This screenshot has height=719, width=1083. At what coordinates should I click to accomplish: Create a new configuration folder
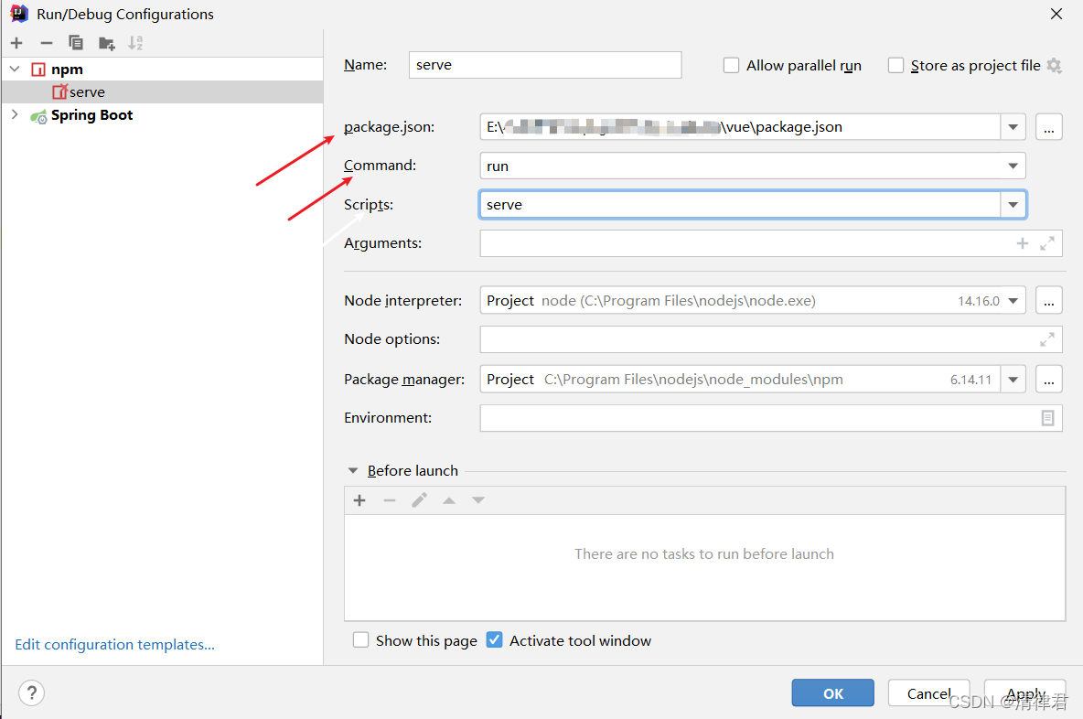106,44
